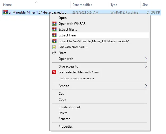The image size is (166, 134).
Task: Click WinRAR icon beside Extract to folder entry
Action: [54, 41]
